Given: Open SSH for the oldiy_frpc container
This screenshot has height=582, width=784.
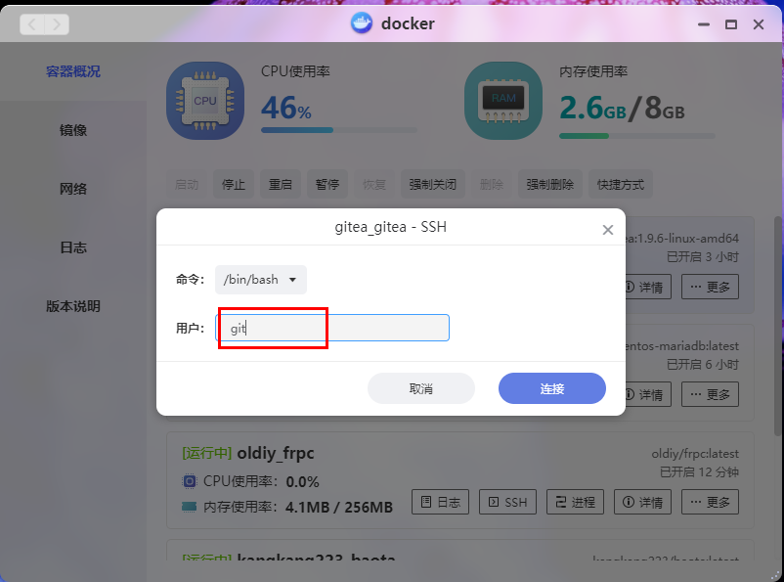Looking at the screenshot, I should (507, 502).
